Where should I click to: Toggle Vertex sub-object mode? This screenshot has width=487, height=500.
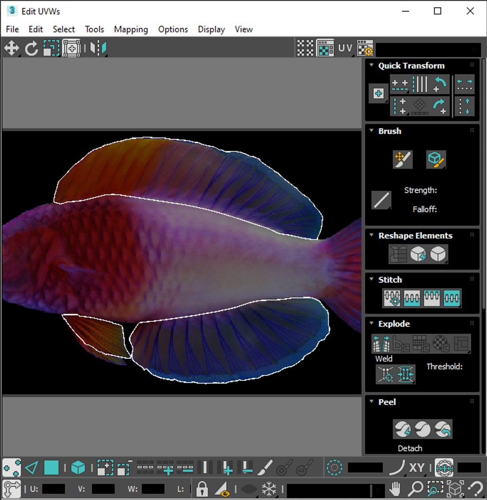(12, 468)
